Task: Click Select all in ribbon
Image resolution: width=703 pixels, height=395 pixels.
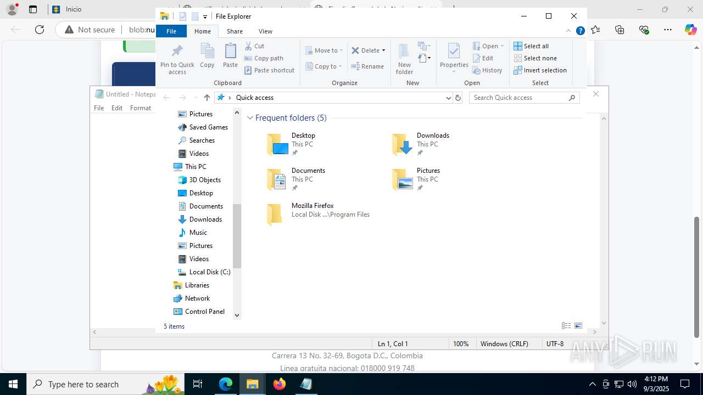Action: 531,46
